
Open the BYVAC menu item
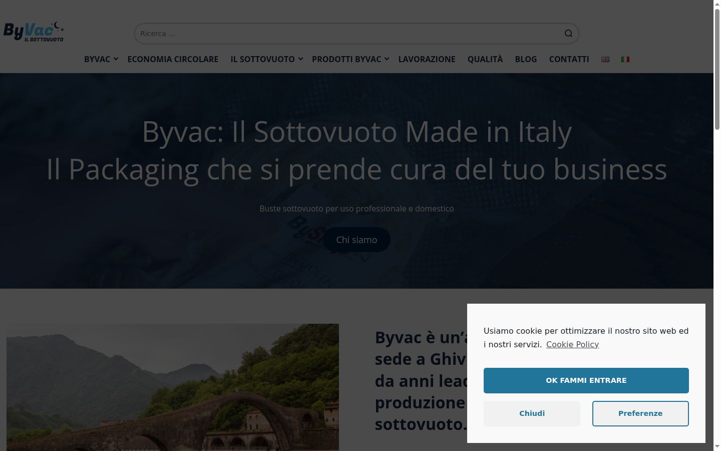coord(97,59)
